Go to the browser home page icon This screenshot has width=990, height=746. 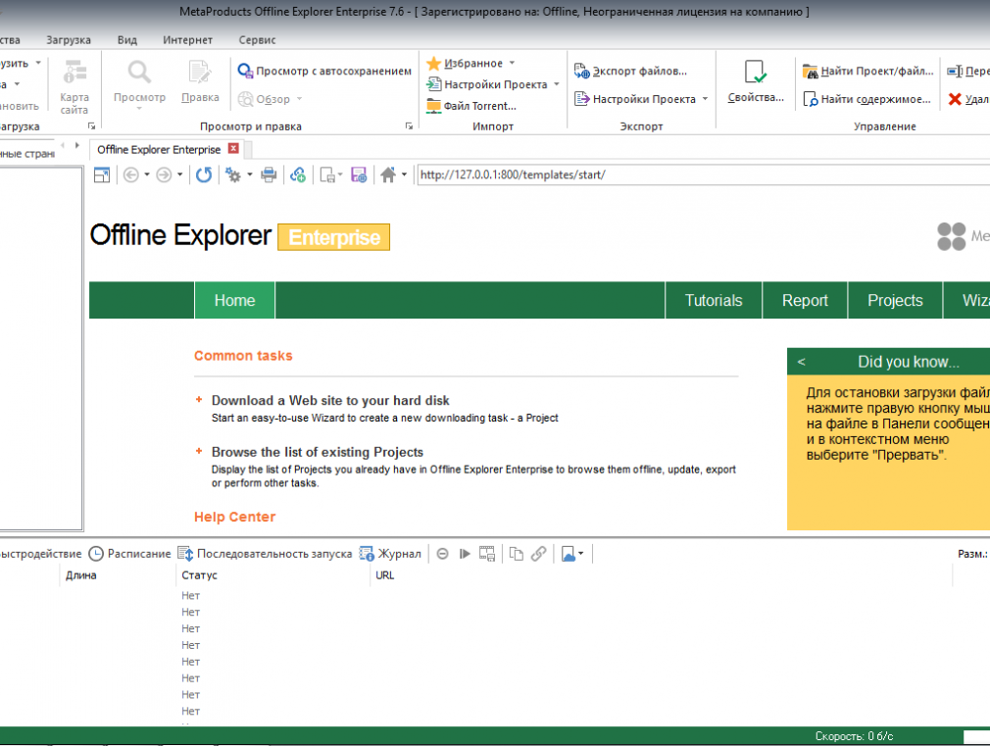[388, 174]
